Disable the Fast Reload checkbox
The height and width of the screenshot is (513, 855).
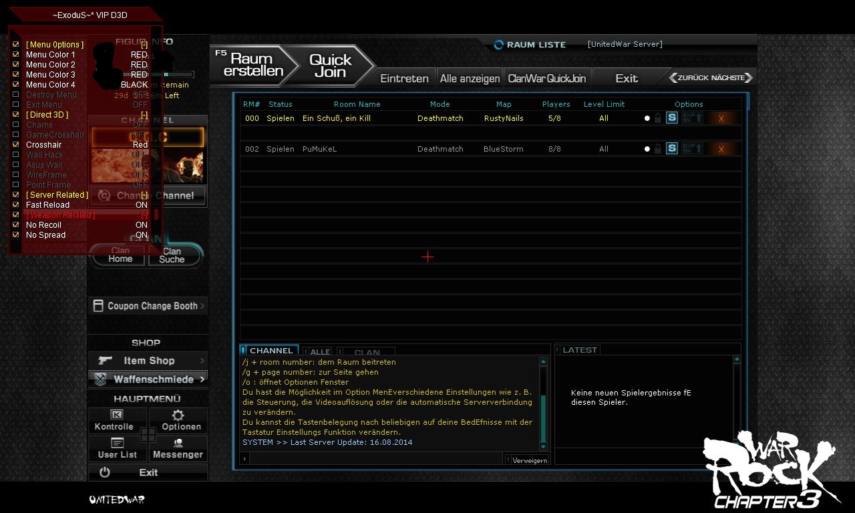16,205
